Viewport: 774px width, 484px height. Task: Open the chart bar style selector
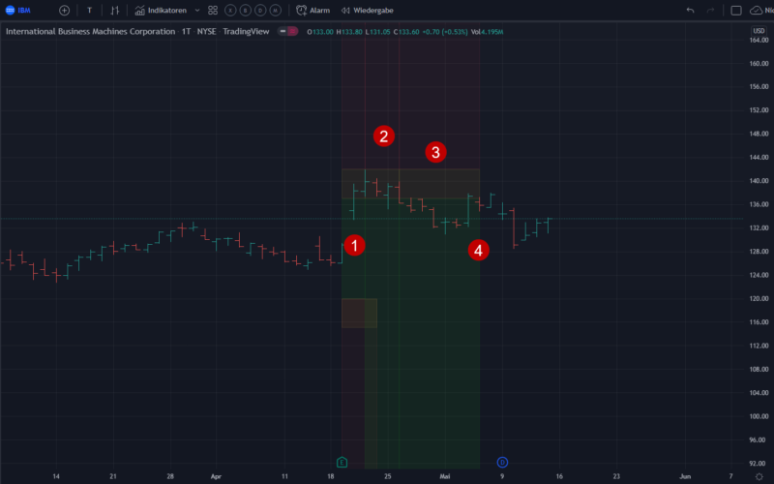[114, 10]
